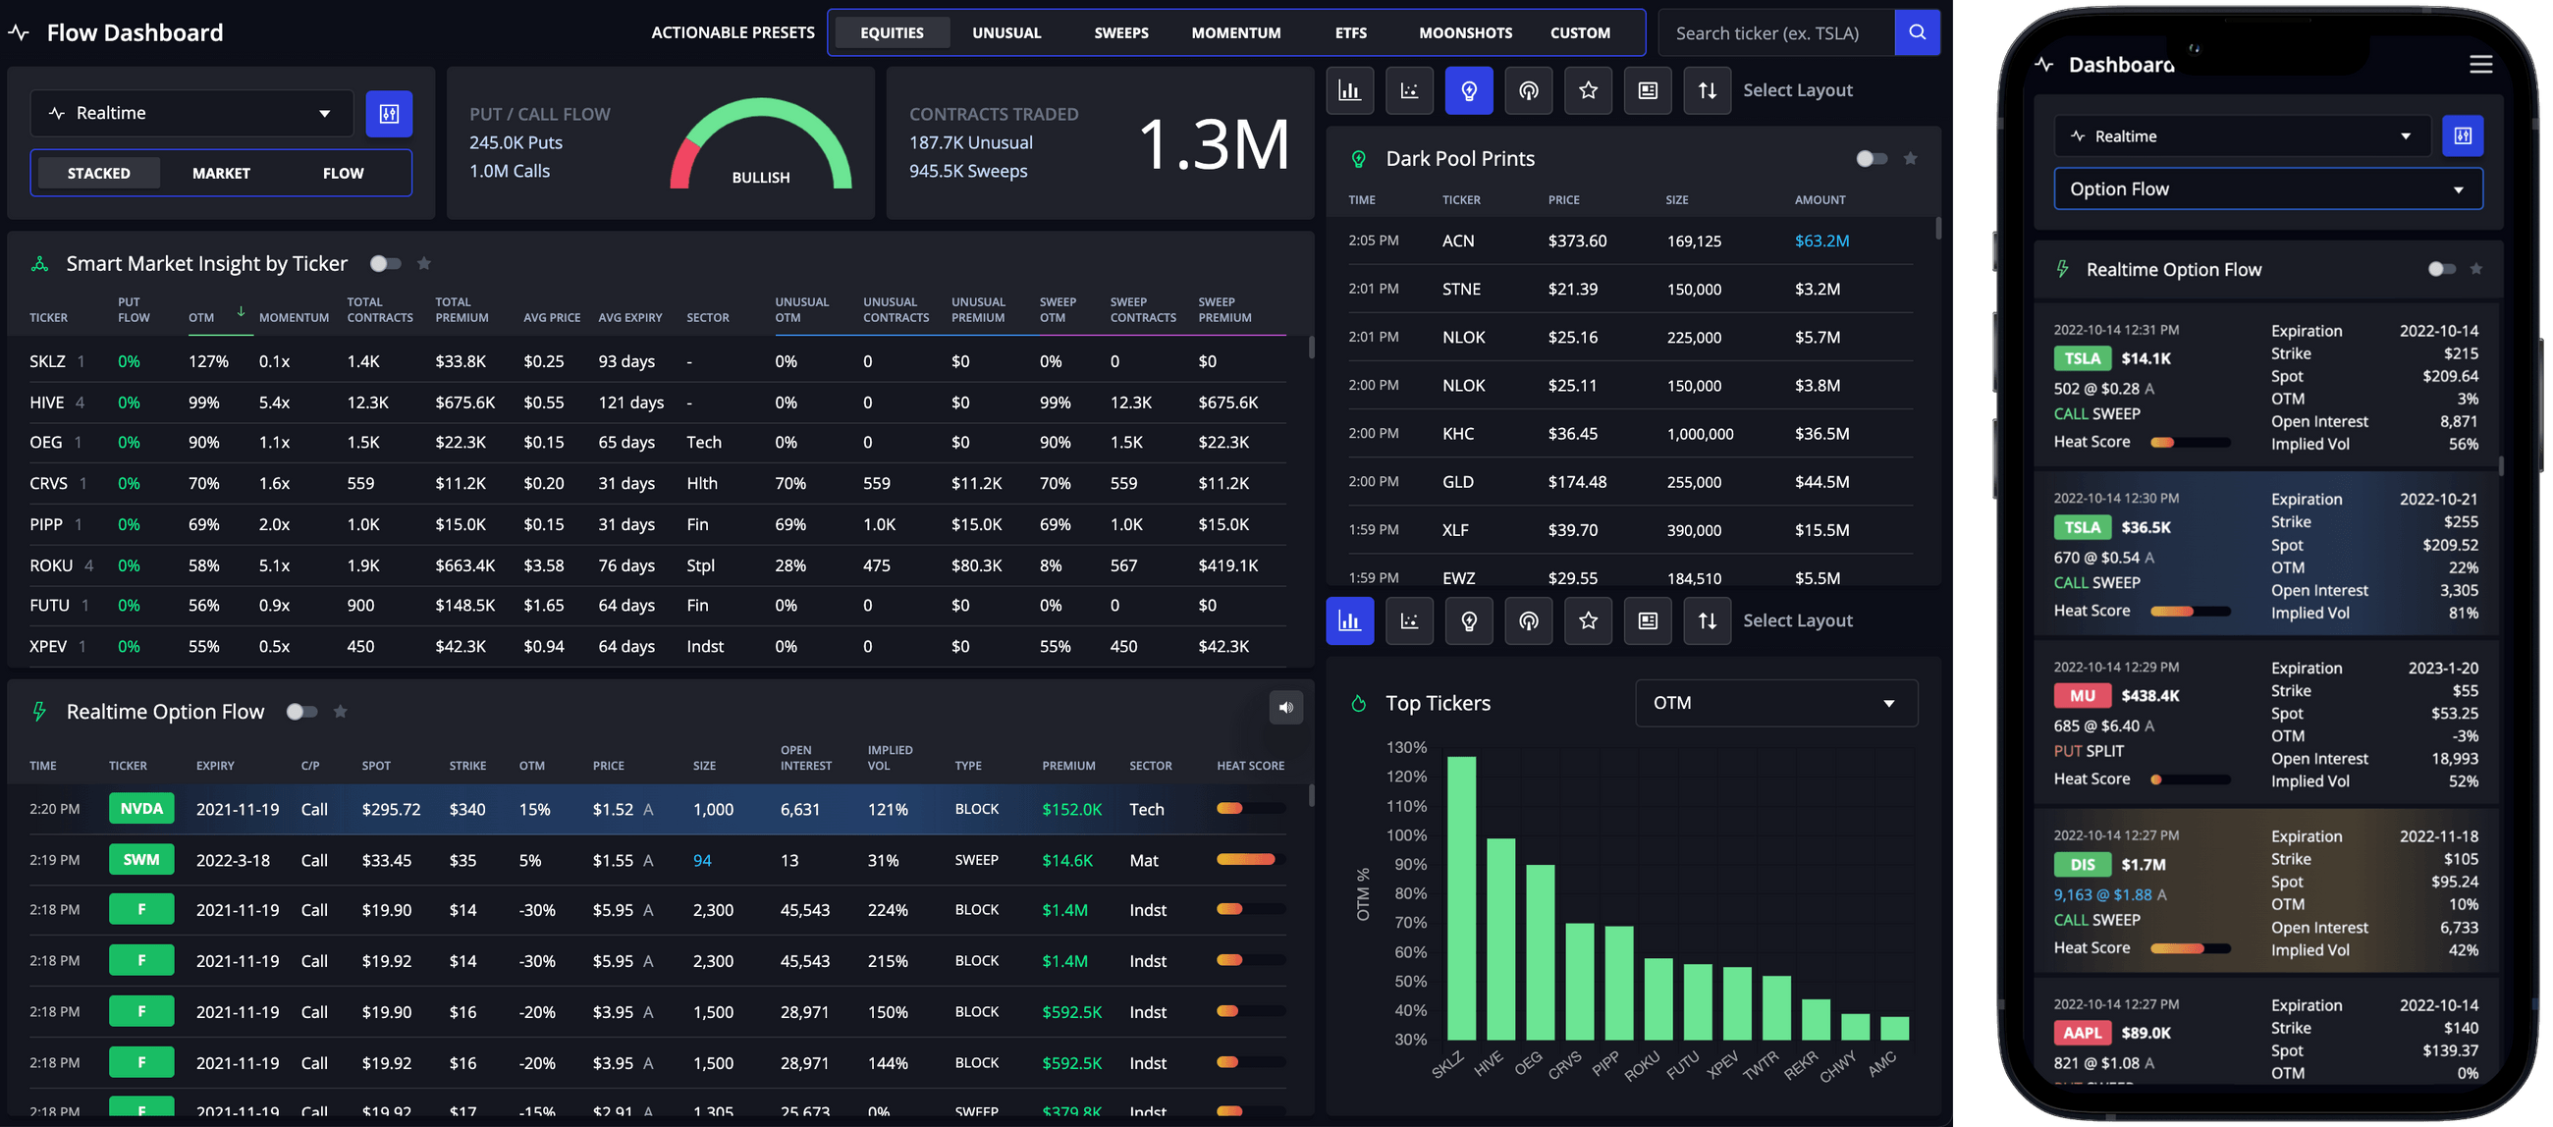Select the MARKET view option
The width and height of the screenshot is (2553, 1127).
221,174
